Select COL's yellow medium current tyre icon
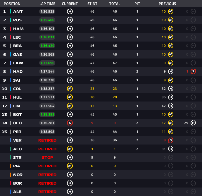202x196 pixels. click(x=70, y=89)
